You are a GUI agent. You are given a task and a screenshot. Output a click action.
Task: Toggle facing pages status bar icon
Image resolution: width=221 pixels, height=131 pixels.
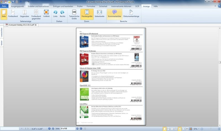(172, 129)
